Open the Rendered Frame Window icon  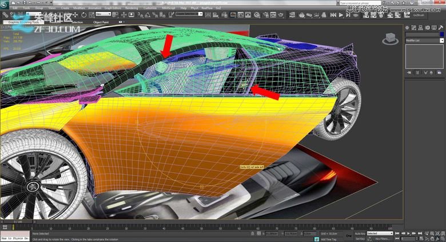click(x=273, y=15)
